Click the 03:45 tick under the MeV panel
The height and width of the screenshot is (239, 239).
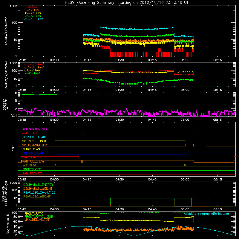click(22, 90)
